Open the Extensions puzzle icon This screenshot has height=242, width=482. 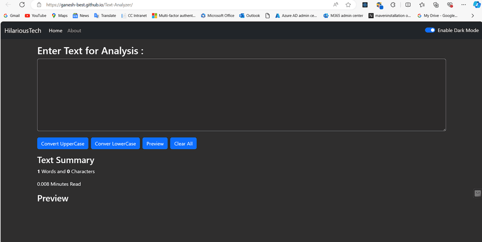click(393, 4)
